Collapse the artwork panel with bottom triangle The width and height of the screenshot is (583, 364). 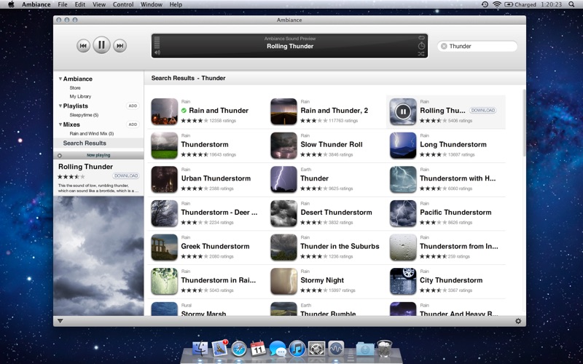60,321
